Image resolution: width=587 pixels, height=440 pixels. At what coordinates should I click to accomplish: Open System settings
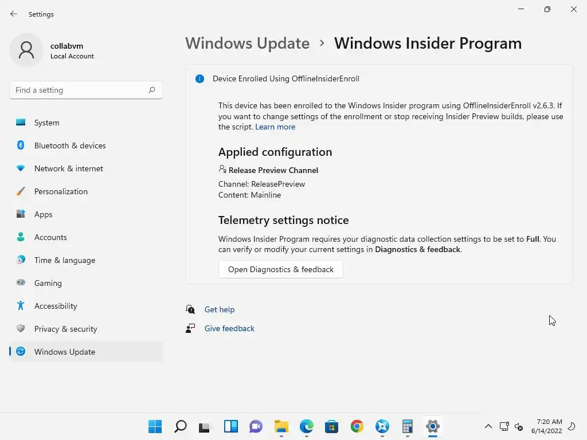[86, 123]
